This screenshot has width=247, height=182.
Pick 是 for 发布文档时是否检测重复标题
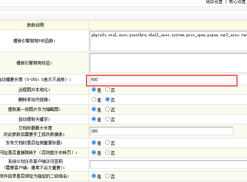(x=94, y=143)
